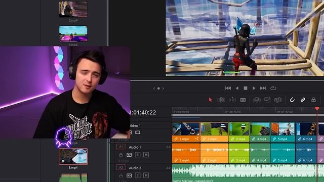Click the viewer preview image
The height and width of the screenshot is (182, 324).
pos(245,38)
